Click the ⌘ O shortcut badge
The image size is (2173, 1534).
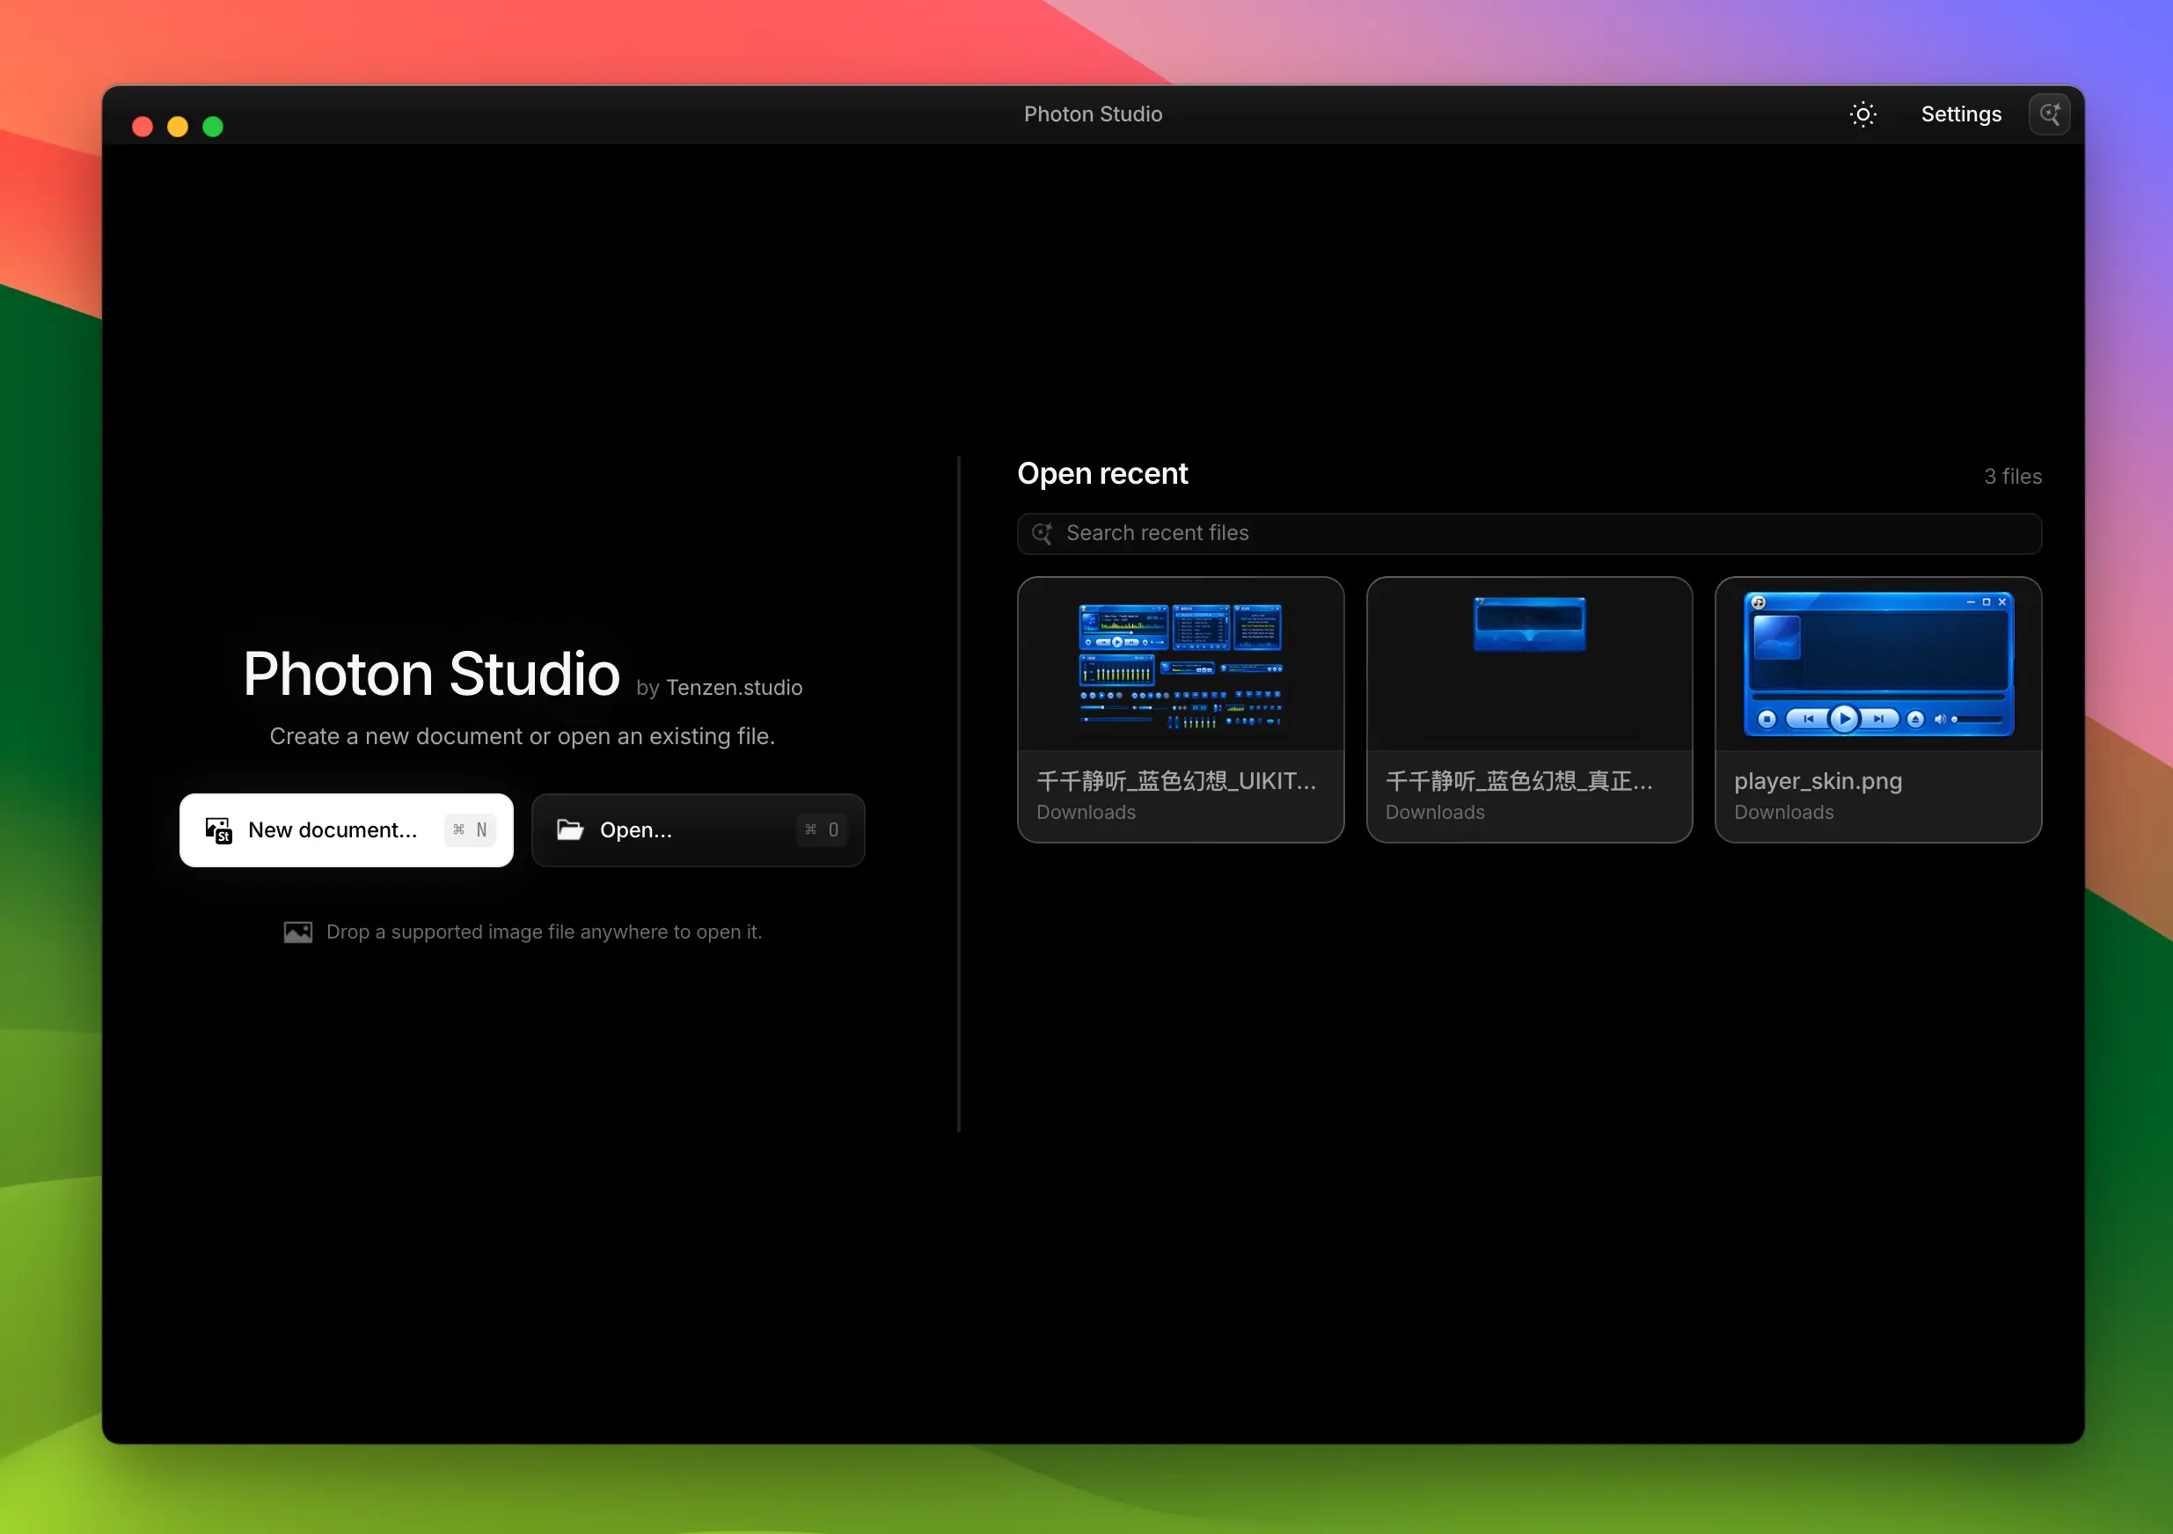[x=822, y=830]
